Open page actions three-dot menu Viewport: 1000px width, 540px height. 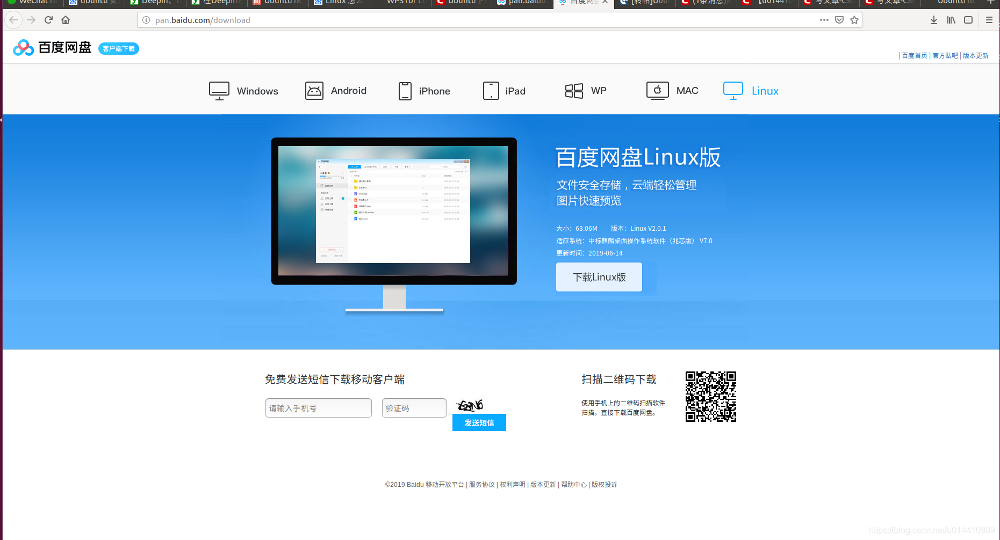click(824, 20)
